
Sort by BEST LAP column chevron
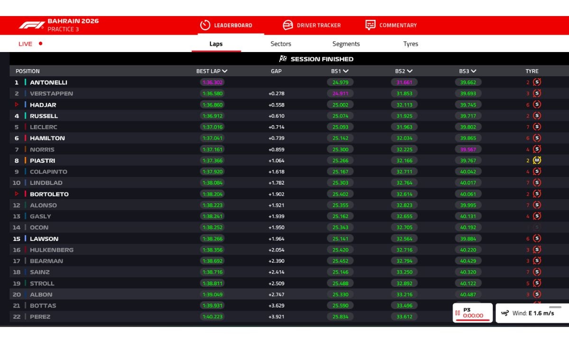point(225,71)
